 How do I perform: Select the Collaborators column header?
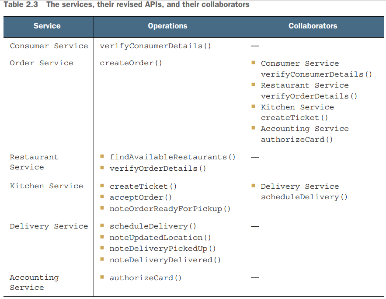coord(313,26)
